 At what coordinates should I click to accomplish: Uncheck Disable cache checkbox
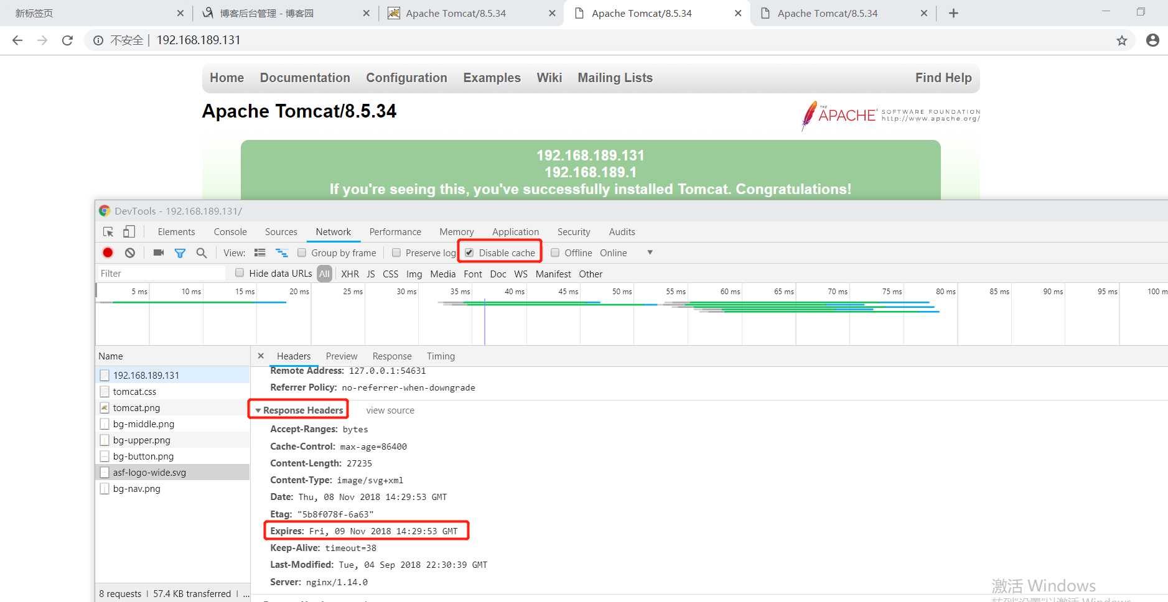click(x=469, y=252)
